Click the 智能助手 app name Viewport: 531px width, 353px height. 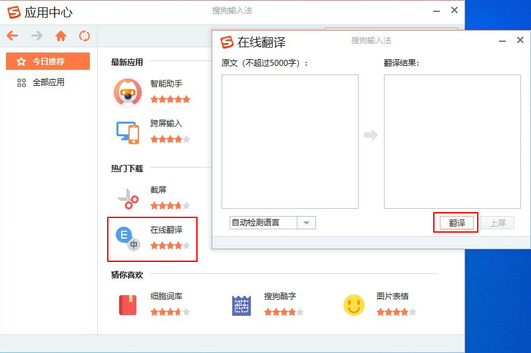tap(166, 83)
